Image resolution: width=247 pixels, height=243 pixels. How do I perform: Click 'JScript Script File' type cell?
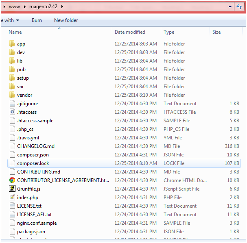tap(181, 189)
